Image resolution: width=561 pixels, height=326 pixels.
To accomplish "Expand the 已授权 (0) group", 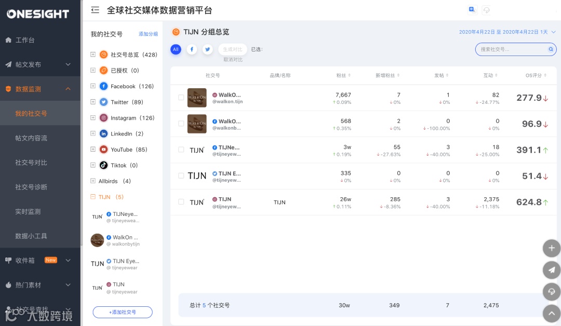I will (x=93, y=71).
